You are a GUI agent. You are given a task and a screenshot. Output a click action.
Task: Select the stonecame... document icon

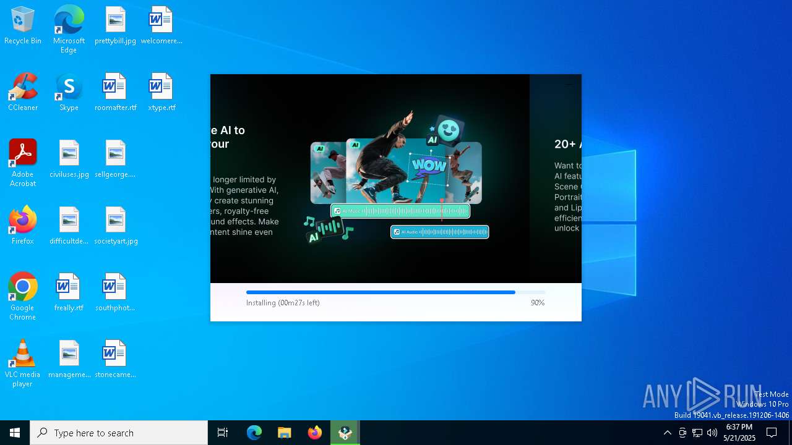point(115,359)
